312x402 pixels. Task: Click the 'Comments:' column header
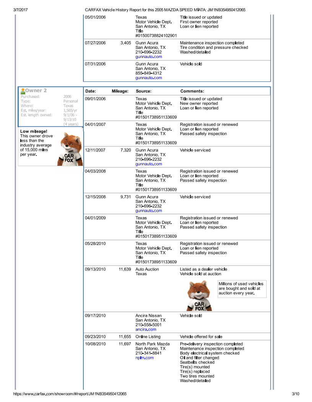(192, 91)
